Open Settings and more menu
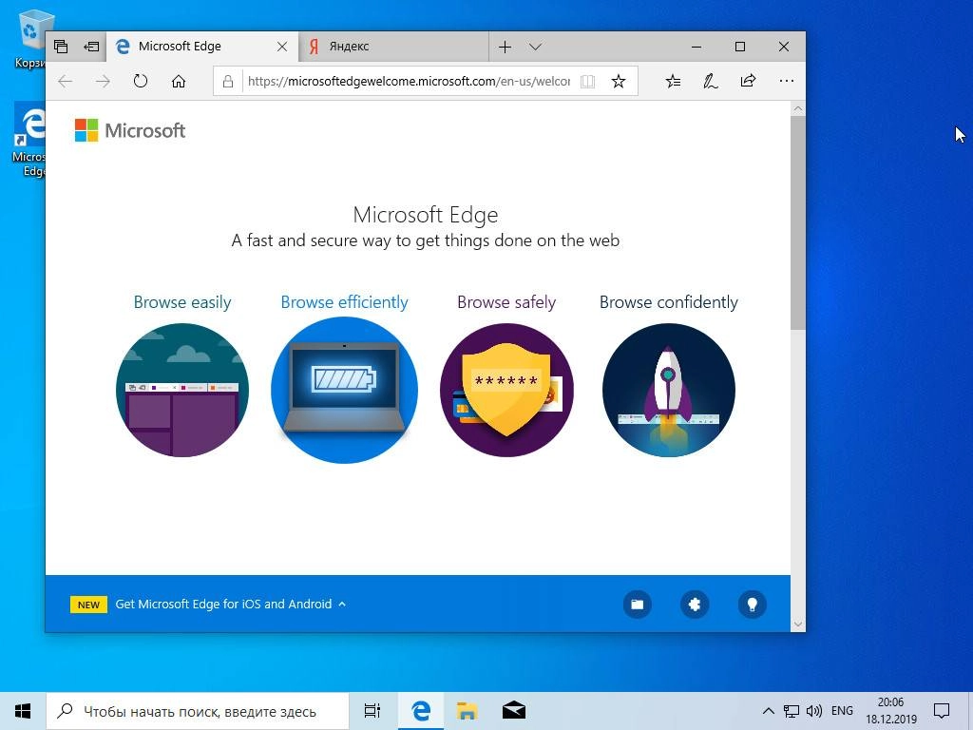The height and width of the screenshot is (730, 973). point(786,81)
